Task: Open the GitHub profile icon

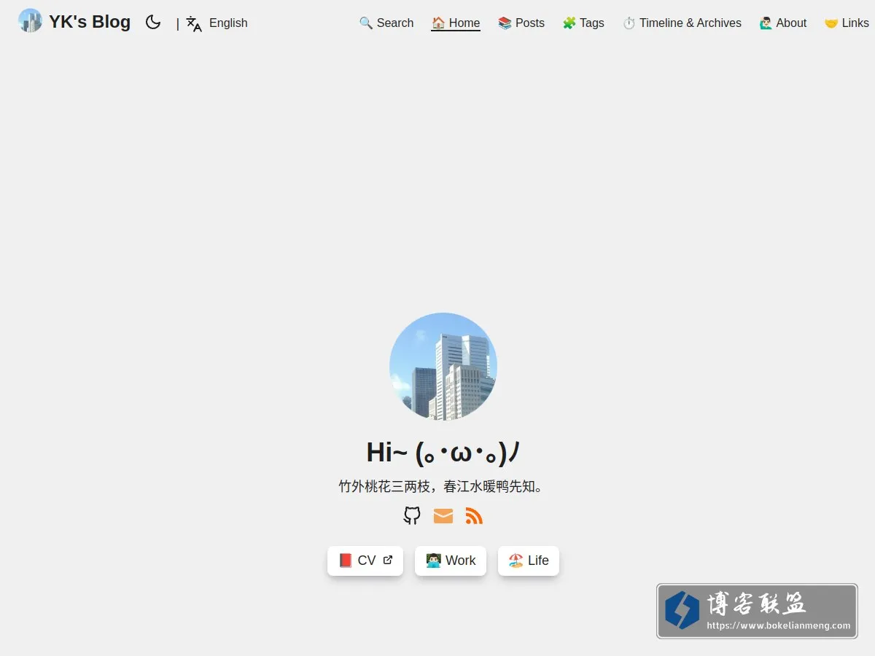Action: point(412,516)
